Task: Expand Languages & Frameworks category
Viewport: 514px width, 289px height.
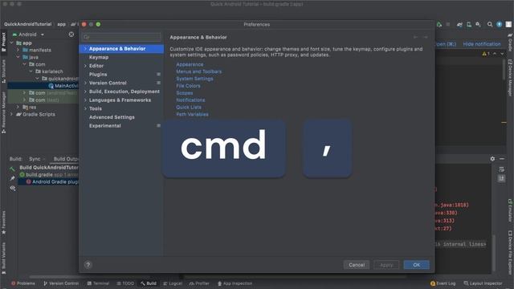Action: [x=85, y=100]
